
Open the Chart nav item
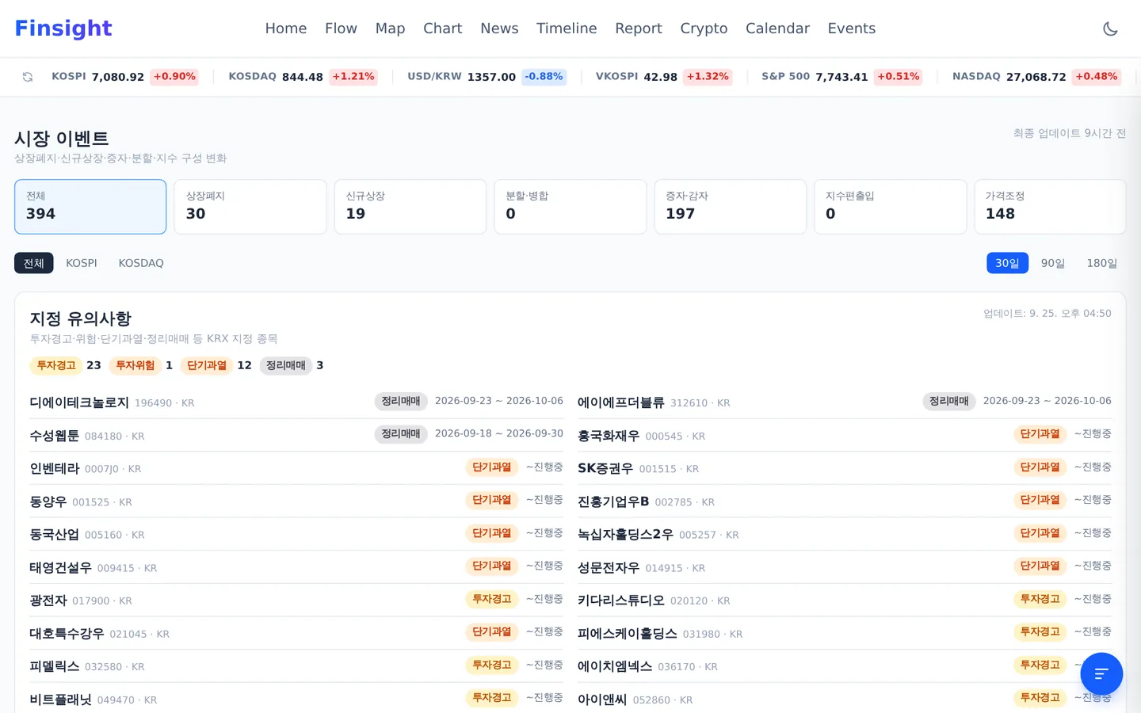442,29
